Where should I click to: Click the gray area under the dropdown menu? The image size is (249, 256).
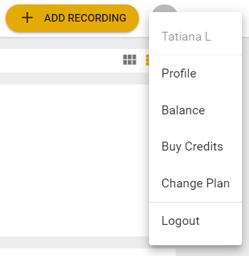[x=212, y=252]
